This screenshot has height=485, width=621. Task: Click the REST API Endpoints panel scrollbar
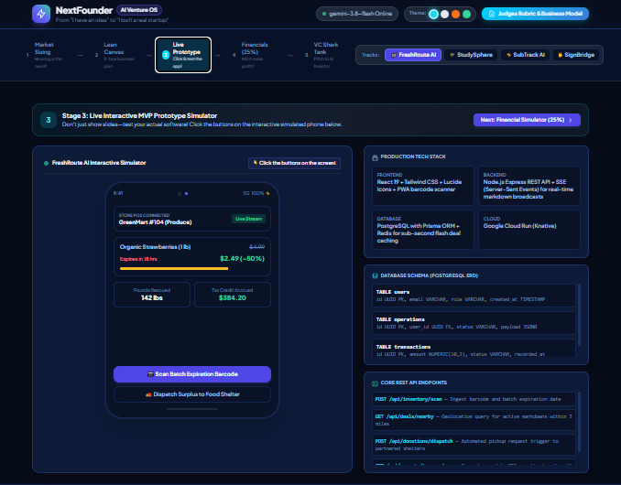point(579,422)
